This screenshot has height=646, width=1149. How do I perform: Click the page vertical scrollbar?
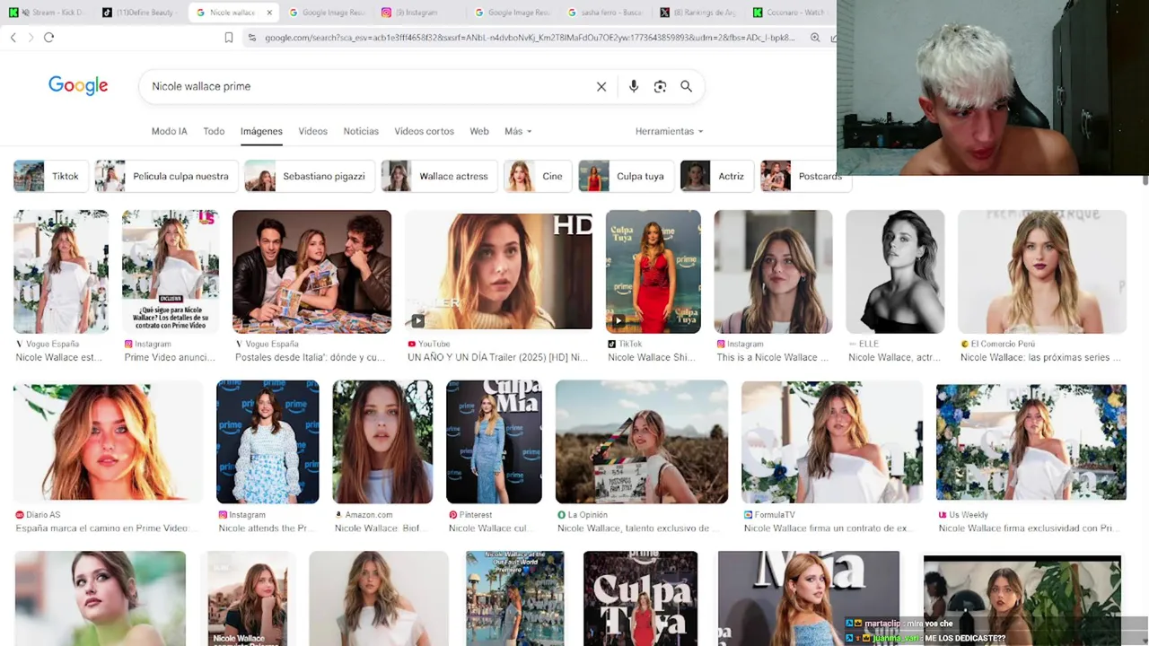(x=1145, y=179)
